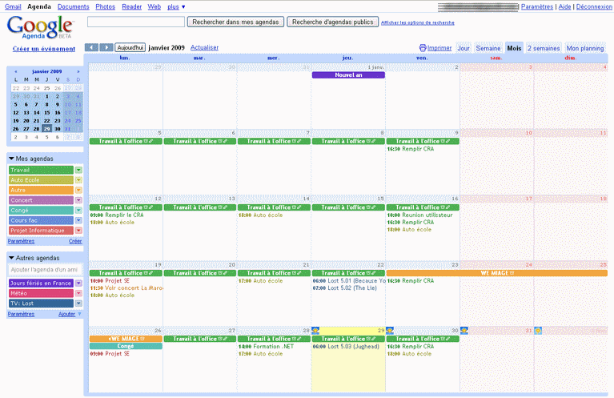The width and height of the screenshot is (614, 398).
Task: Click mini calendar next month arrow
Action: tap(78, 72)
